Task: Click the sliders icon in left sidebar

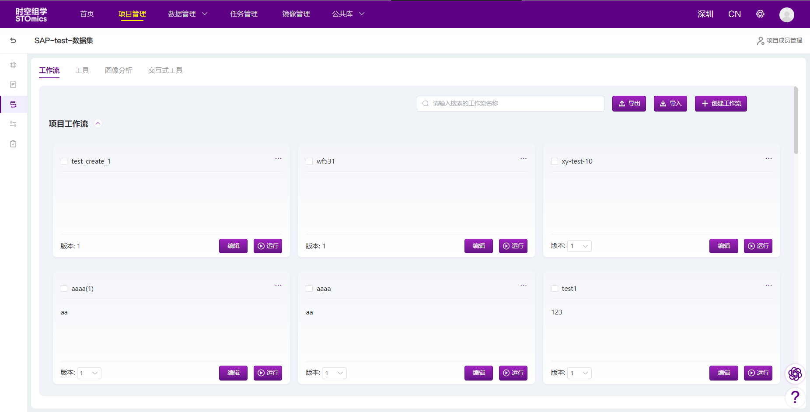Action: coord(13,124)
